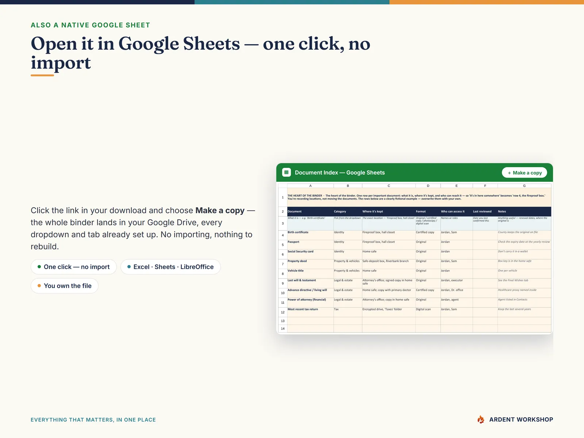
Task: Click the 'Pick from the dropdown' hint cell
Action: 348,223
